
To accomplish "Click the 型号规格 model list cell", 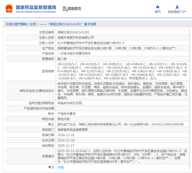I will click(123, 71).
